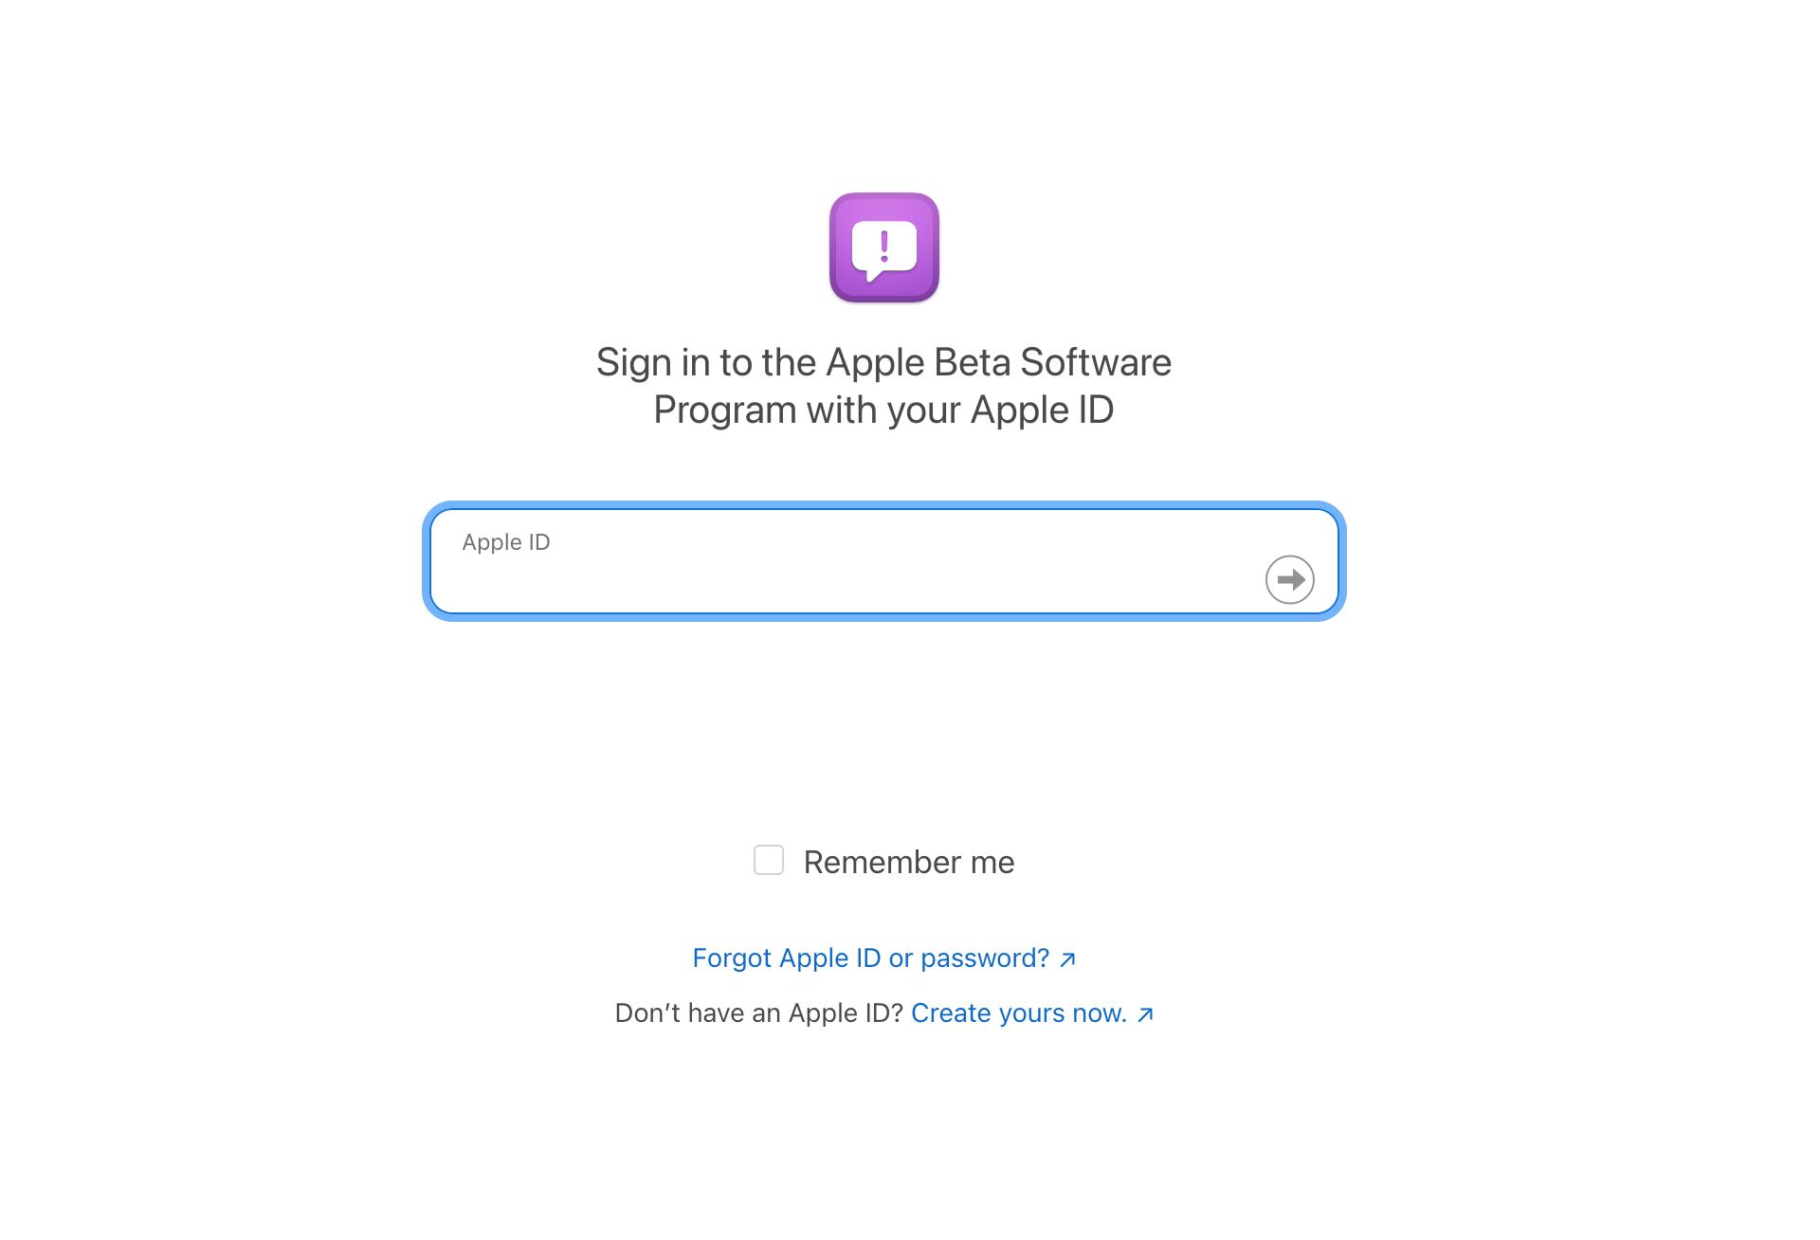
Task: Click the words Apple Beta Software in the heading
Action: point(999,362)
